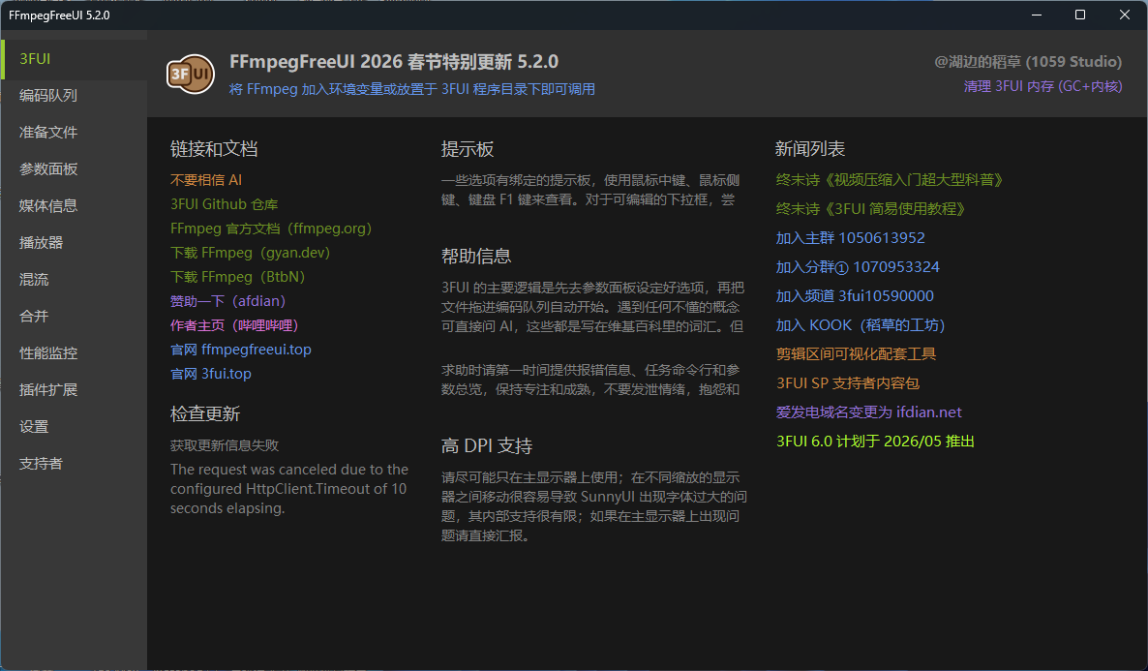Visit 作者主页 (哔哩哔哩) link
This screenshot has height=671, width=1148.
click(x=234, y=325)
